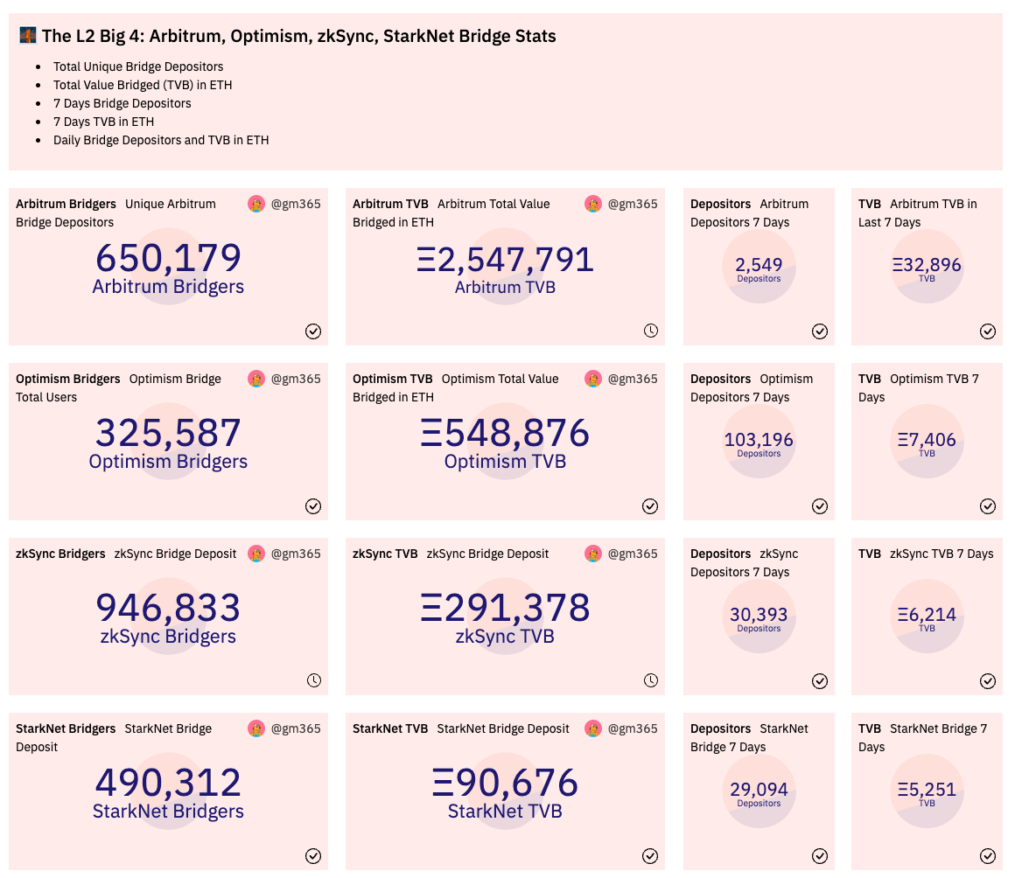Screen dimensions: 1015x878
Task: Click checkmark icon on Arbitrum TVB Last 7 Days card
Action: coord(987,331)
